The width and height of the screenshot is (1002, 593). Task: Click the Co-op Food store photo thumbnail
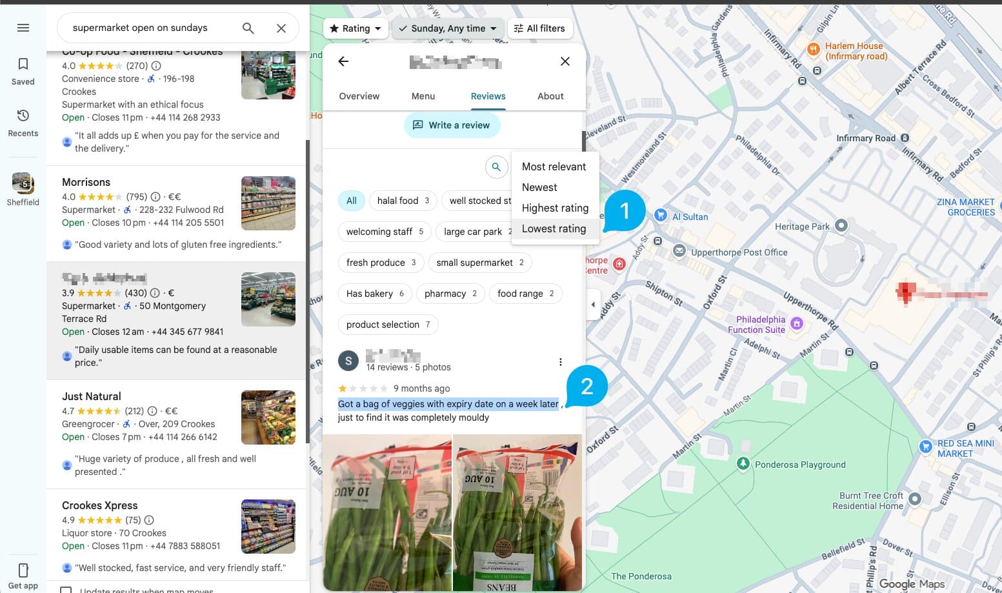click(268, 74)
